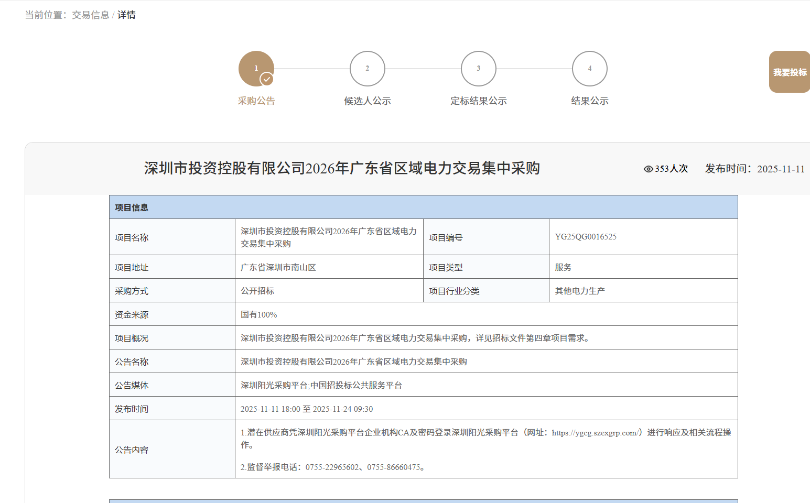Open the 采购公告 step label
The height and width of the screenshot is (503, 810).
click(256, 101)
